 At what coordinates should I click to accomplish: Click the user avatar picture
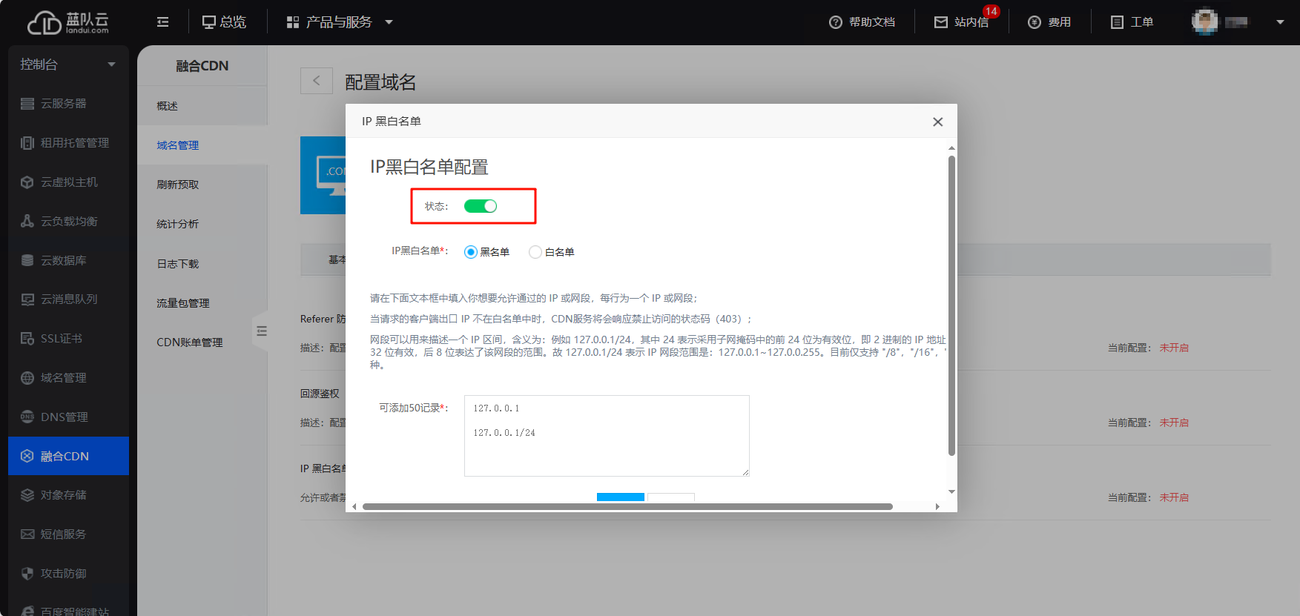coord(1205,21)
